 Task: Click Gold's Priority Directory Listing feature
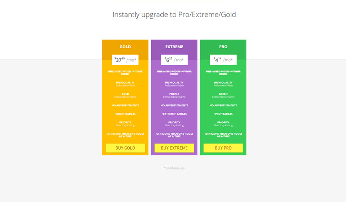pyautogui.click(x=125, y=124)
